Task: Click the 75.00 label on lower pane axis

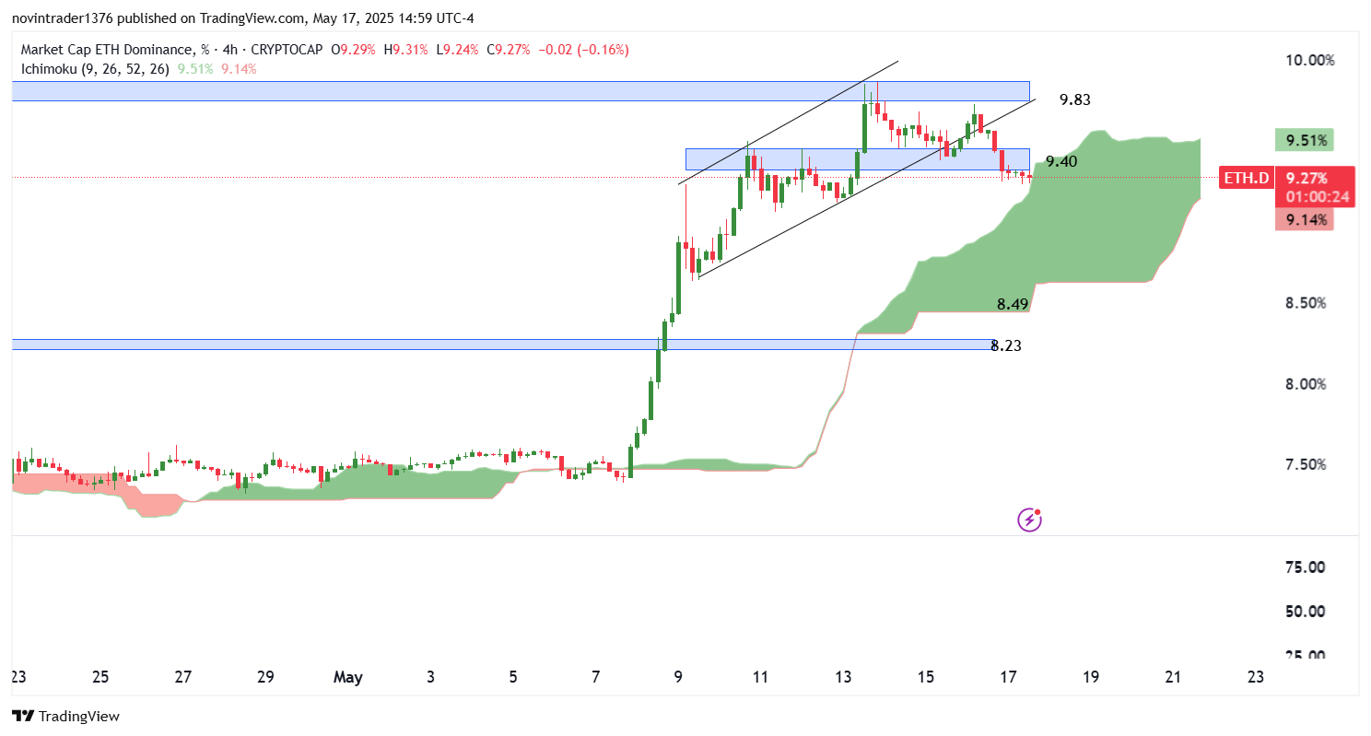Action: click(x=1306, y=567)
